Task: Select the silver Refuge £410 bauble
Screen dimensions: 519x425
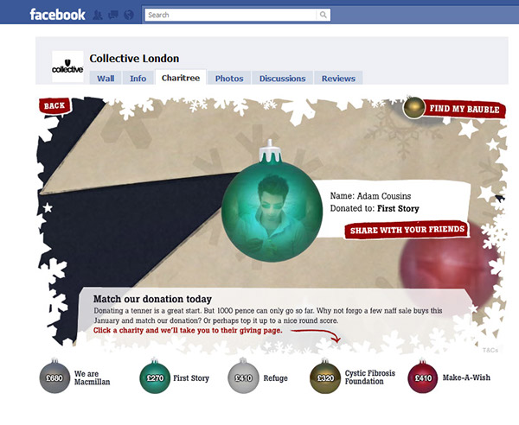Action: click(x=243, y=377)
